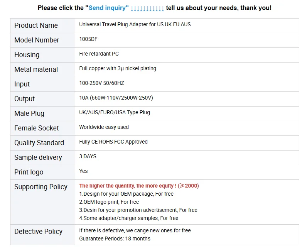Select the "Input" row label
This screenshot has height=247, width=307.
(22, 84)
